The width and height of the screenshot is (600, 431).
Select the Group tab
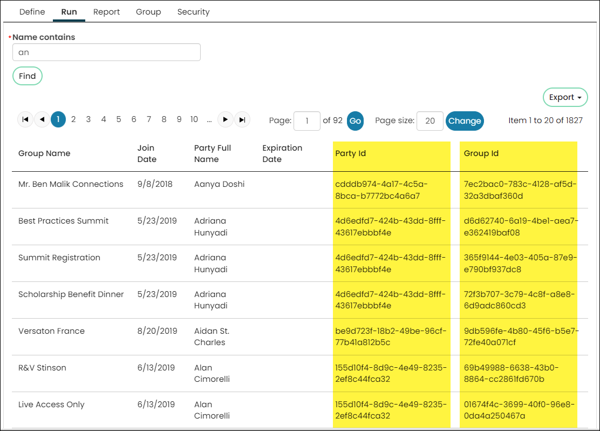click(x=148, y=12)
